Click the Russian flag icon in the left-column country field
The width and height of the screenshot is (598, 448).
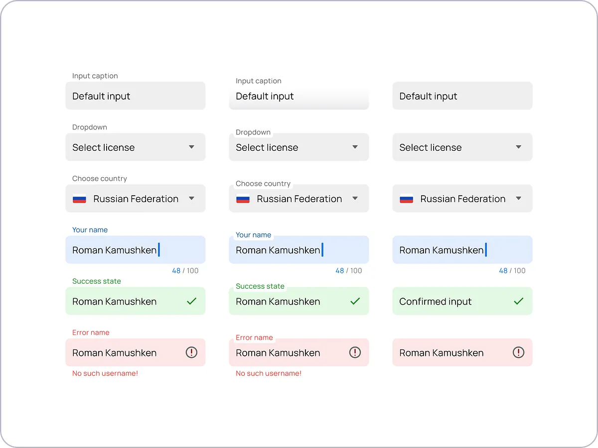(79, 199)
